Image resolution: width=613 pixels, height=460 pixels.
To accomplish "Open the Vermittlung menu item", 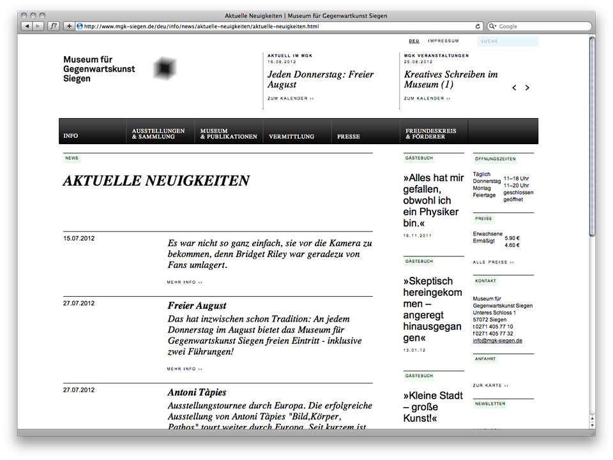I will 291,137.
